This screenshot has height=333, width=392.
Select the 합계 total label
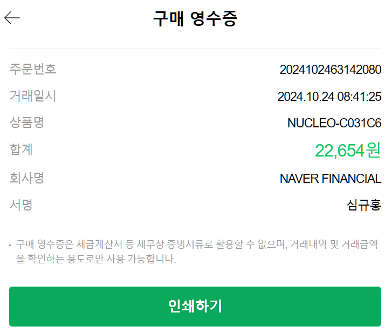click(x=22, y=149)
